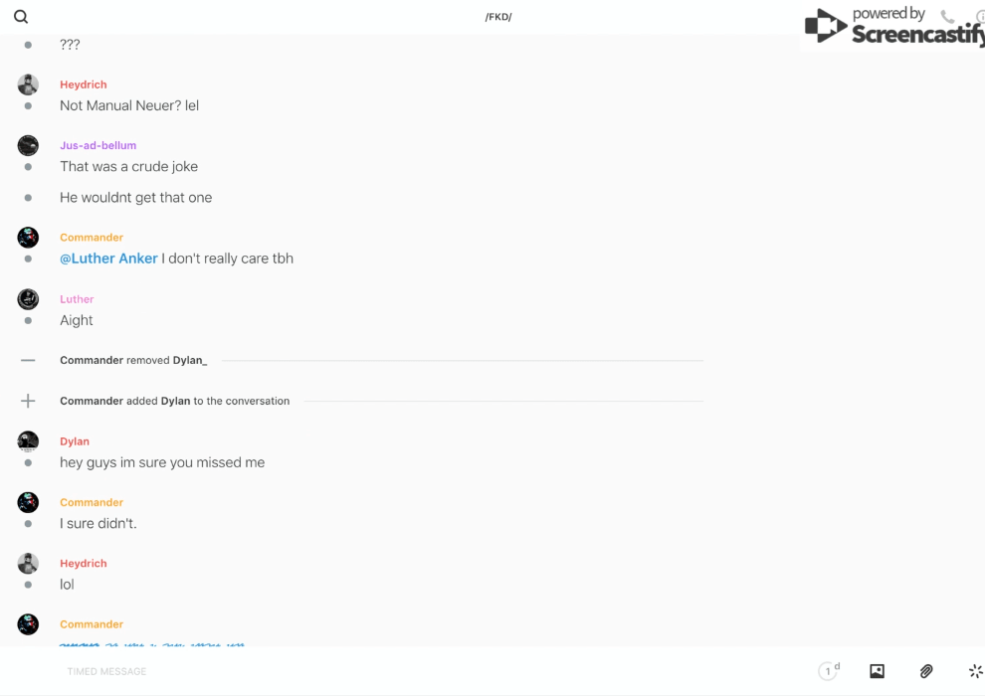Open conversation details via the /FKD/ title
985x696 pixels.
(498, 17)
